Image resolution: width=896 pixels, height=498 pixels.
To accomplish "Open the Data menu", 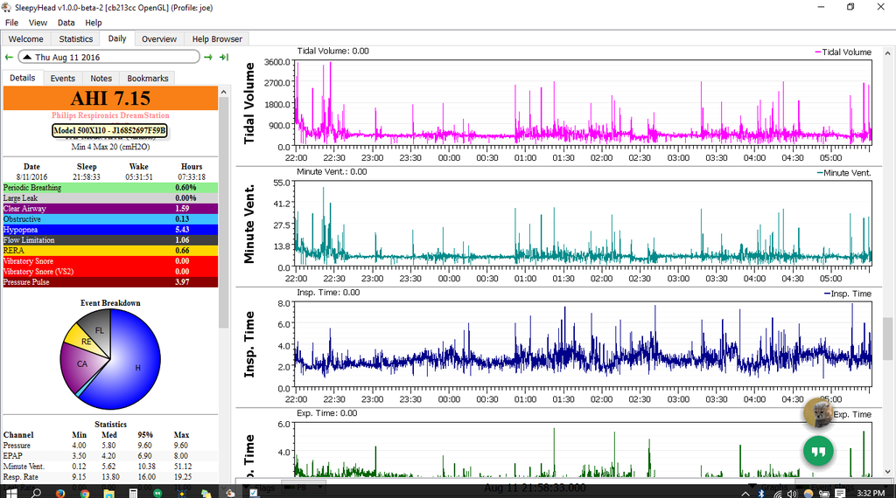I will pos(66,23).
